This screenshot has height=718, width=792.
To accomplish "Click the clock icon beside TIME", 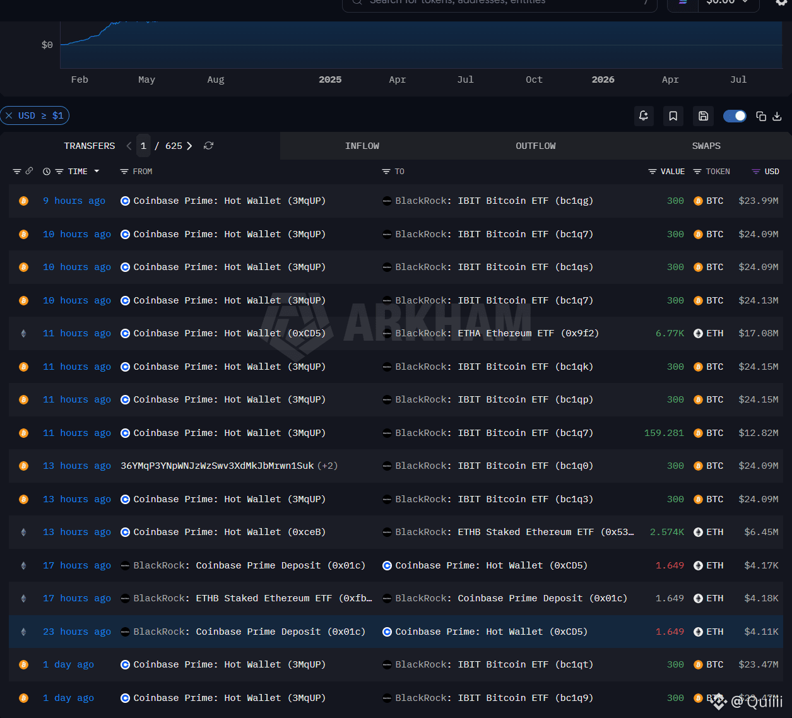I will pos(47,172).
